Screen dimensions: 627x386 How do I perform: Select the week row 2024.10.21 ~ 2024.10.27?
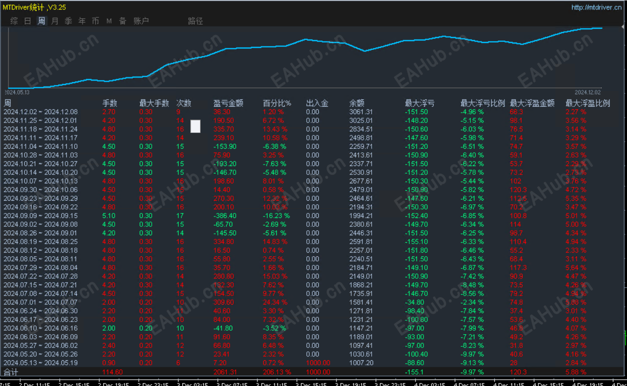pos(313,164)
